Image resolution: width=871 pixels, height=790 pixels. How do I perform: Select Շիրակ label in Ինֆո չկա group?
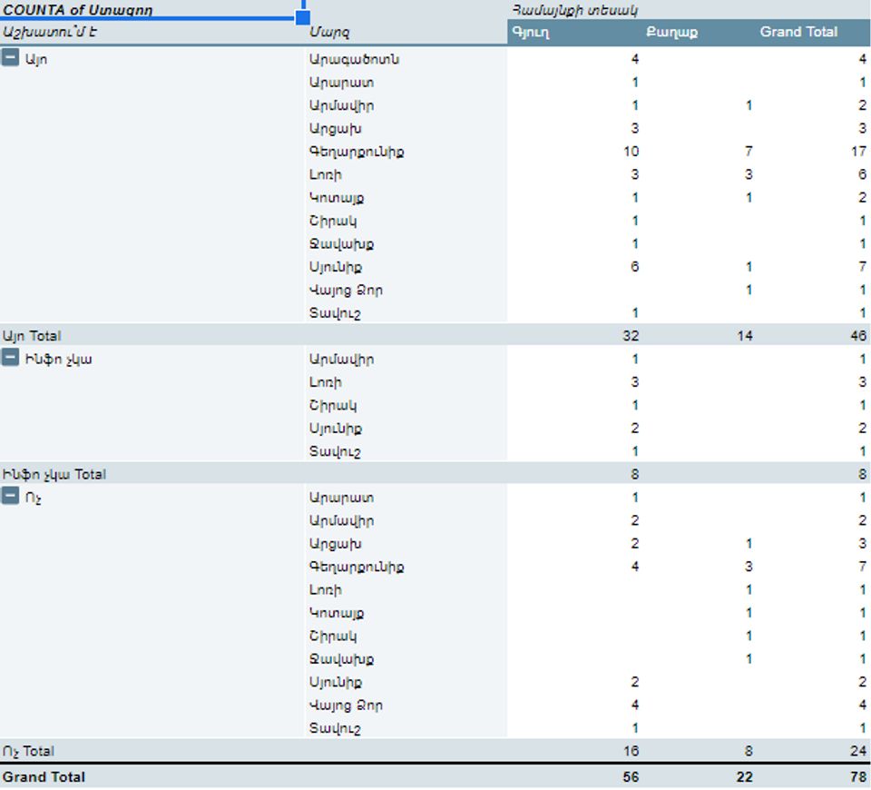point(333,406)
